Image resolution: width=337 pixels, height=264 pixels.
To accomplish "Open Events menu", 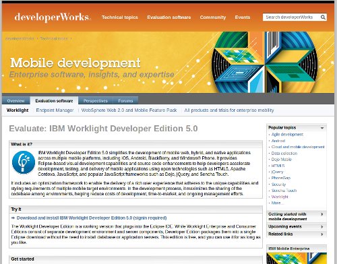I will point(243,18).
